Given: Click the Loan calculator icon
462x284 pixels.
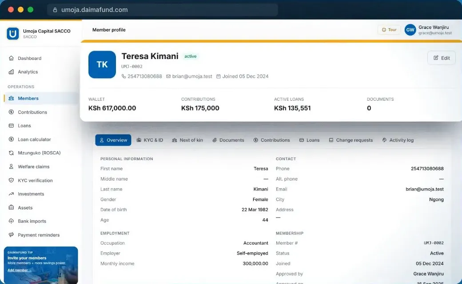Looking at the screenshot, I should (x=11, y=139).
